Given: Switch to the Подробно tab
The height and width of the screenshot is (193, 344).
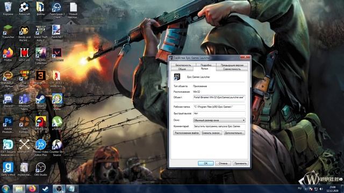Looking at the screenshot, I should pos(206,65).
